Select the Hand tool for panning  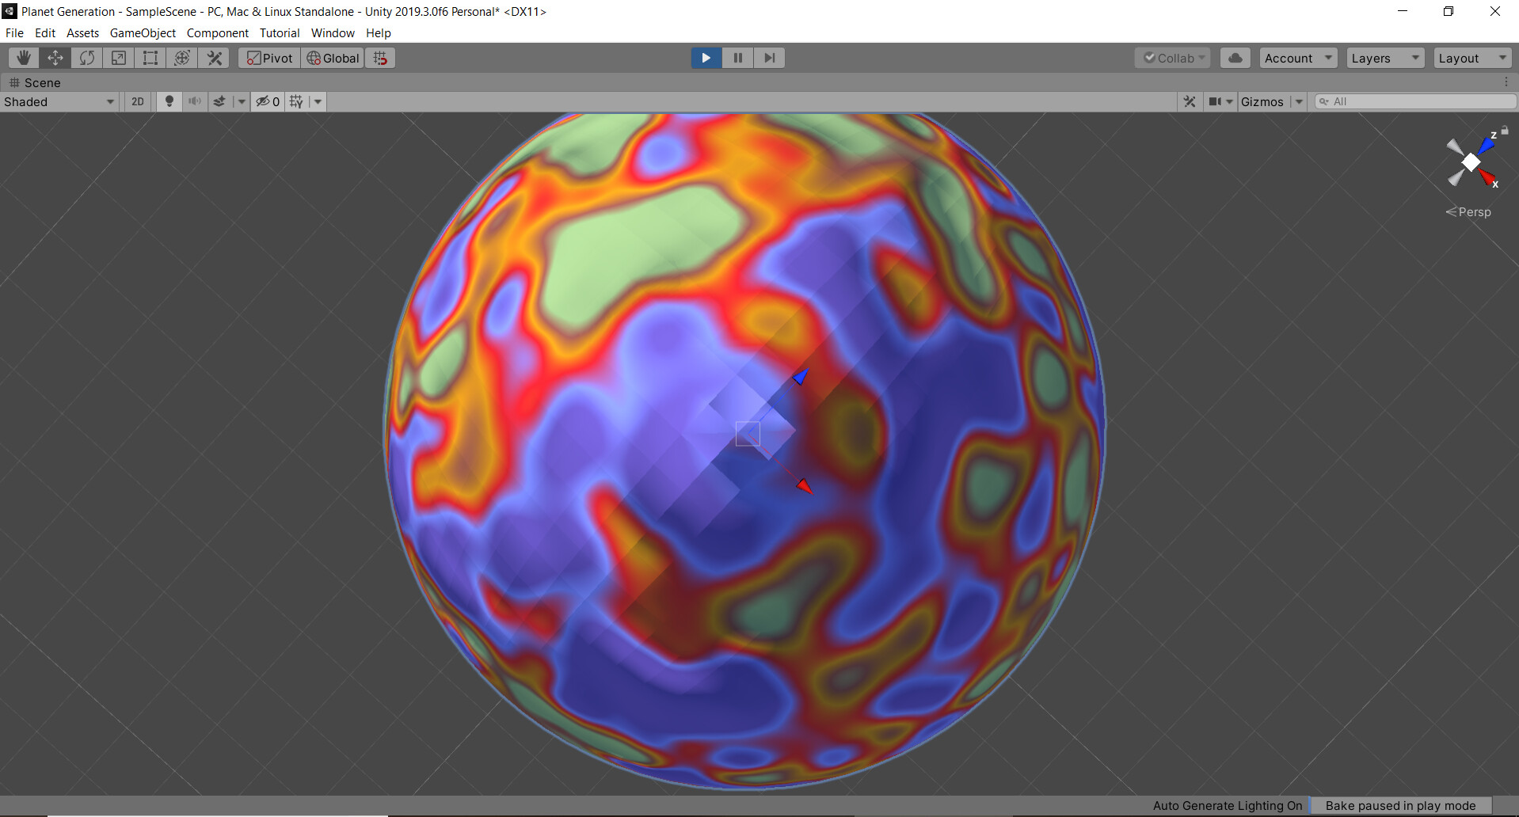pos(23,57)
